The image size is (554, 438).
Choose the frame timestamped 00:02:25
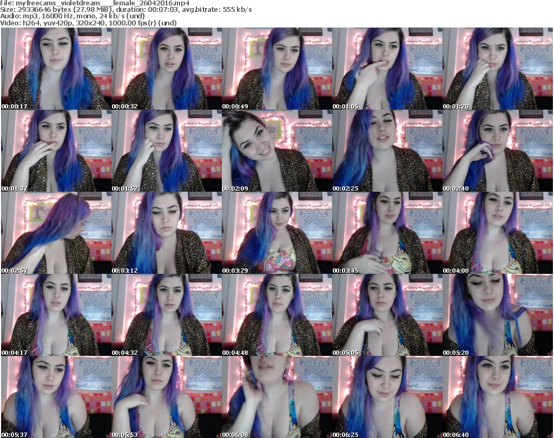pos(387,151)
